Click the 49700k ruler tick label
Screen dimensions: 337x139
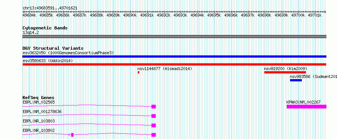(x=298, y=15)
